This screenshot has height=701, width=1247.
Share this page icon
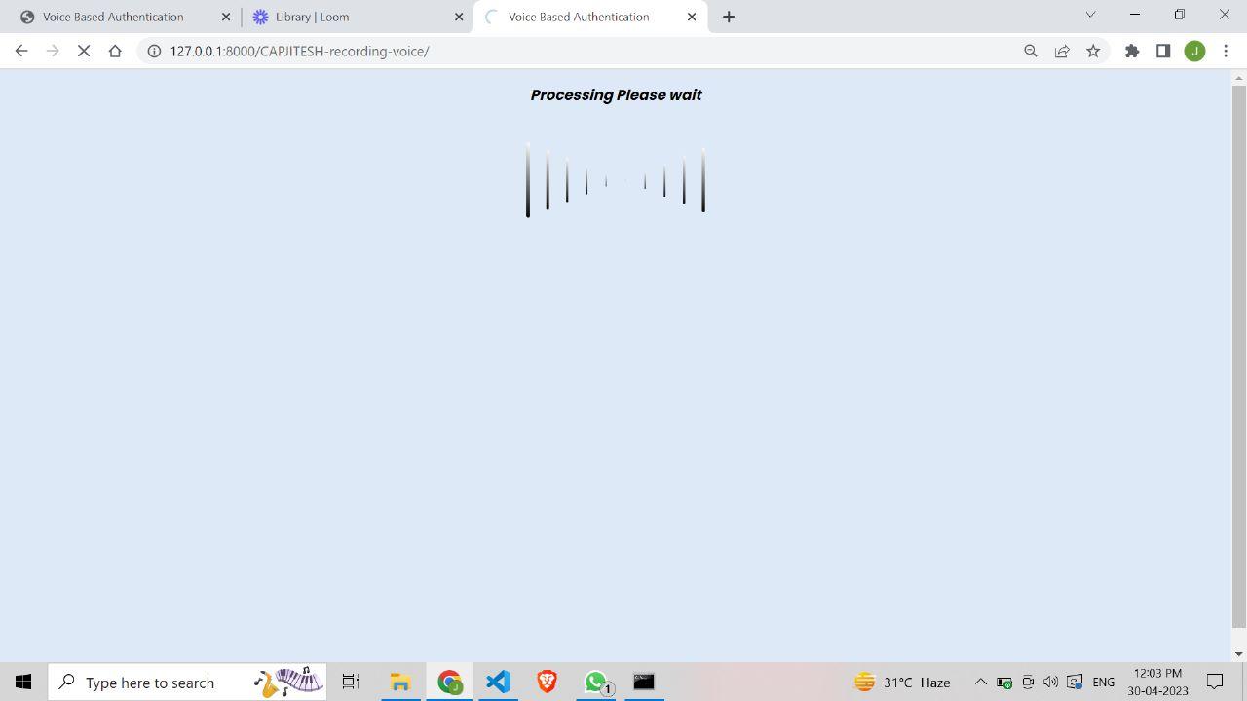click(1062, 51)
